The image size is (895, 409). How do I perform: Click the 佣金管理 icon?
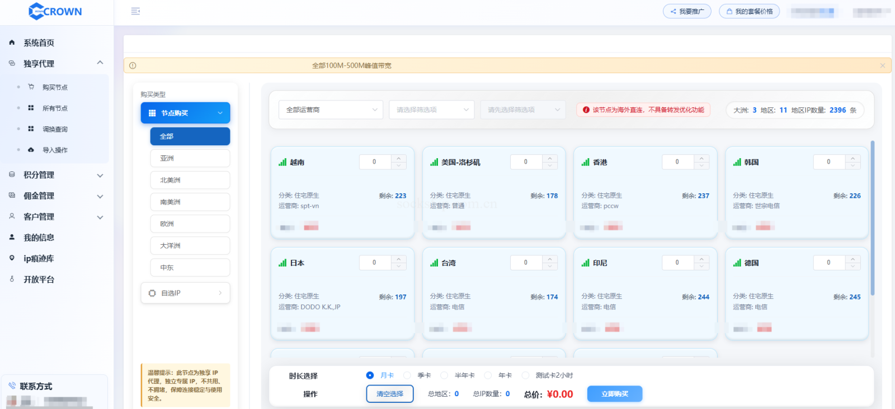click(12, 196)
